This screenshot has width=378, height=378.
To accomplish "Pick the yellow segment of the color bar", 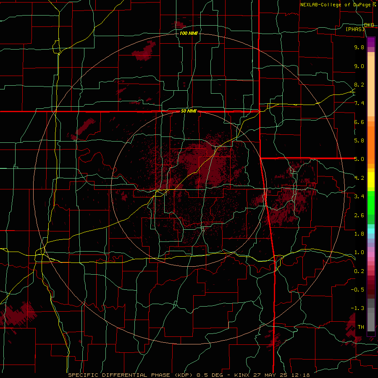I will coord(371,180).
